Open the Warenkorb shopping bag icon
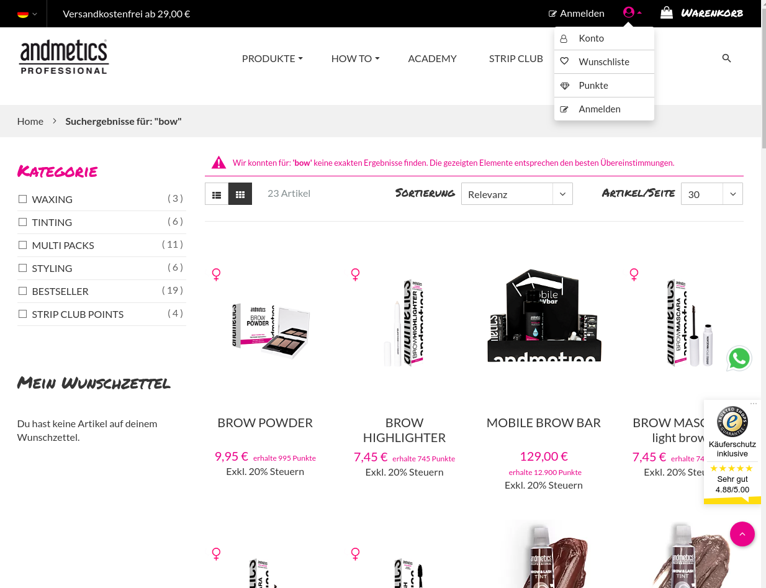The image size is (766, 588). 666,13
